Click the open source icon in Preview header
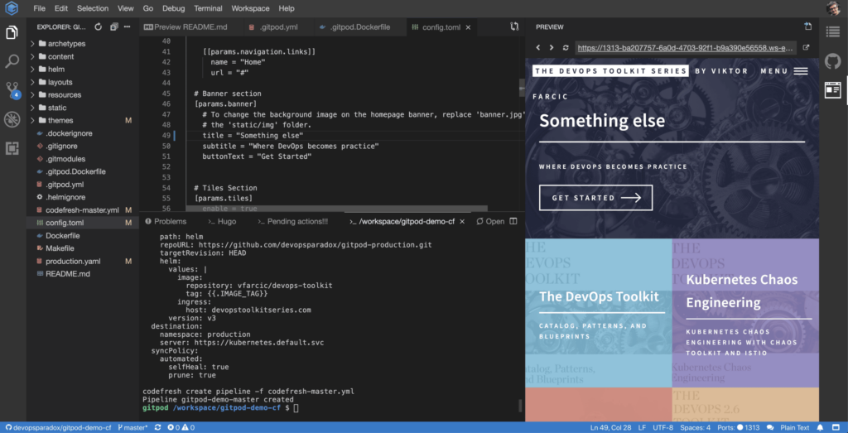The height and width of the screenshot is (433, 848). pyautogui.click(x=807, y=26)
